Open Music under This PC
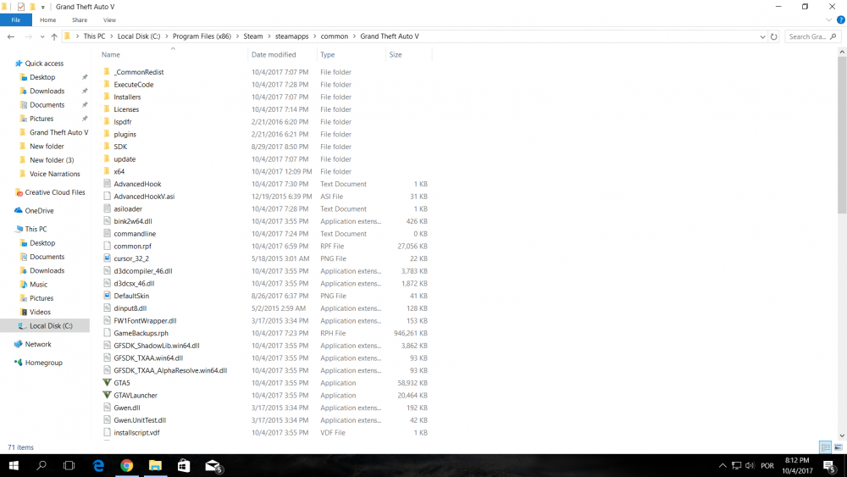The height and width of the screenshot is (477, 847). click(38, 284)
